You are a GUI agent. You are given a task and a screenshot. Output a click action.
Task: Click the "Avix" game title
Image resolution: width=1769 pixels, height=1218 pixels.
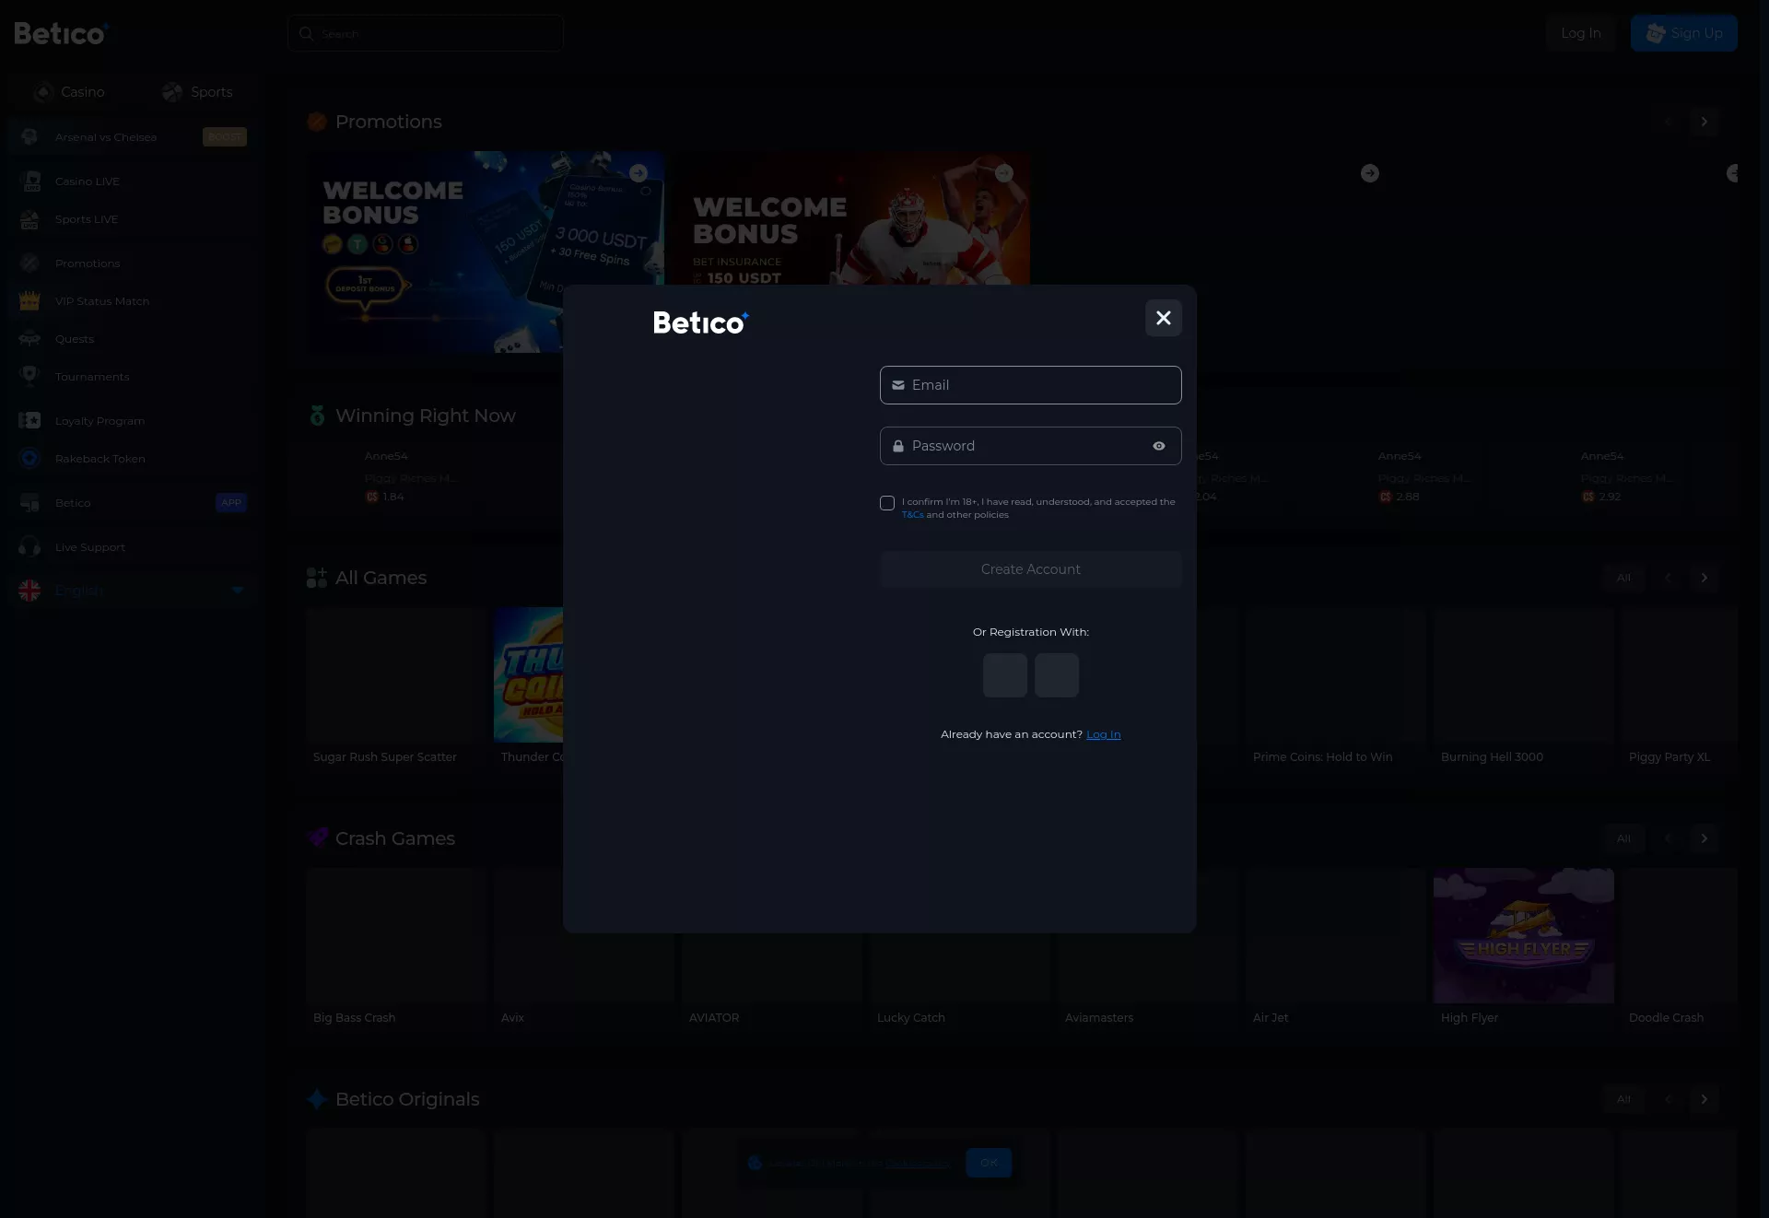[512, 1018]
